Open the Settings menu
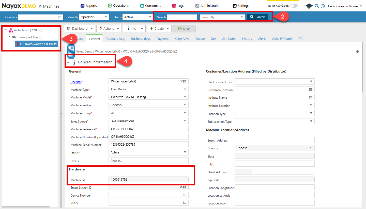This screenshot has width=366, height=209. 241,6
